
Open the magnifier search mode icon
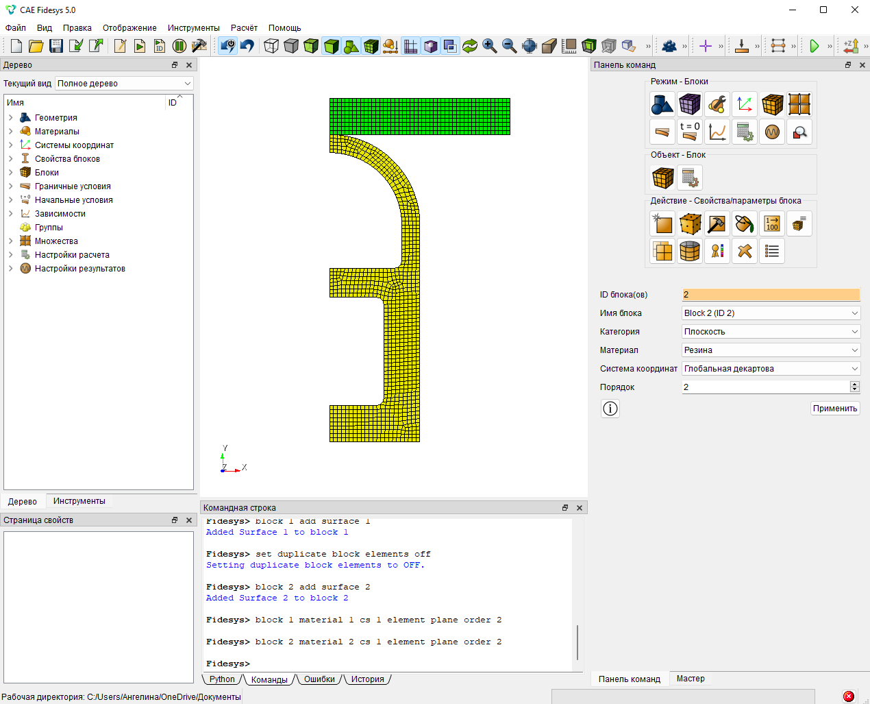coord(799,132)
